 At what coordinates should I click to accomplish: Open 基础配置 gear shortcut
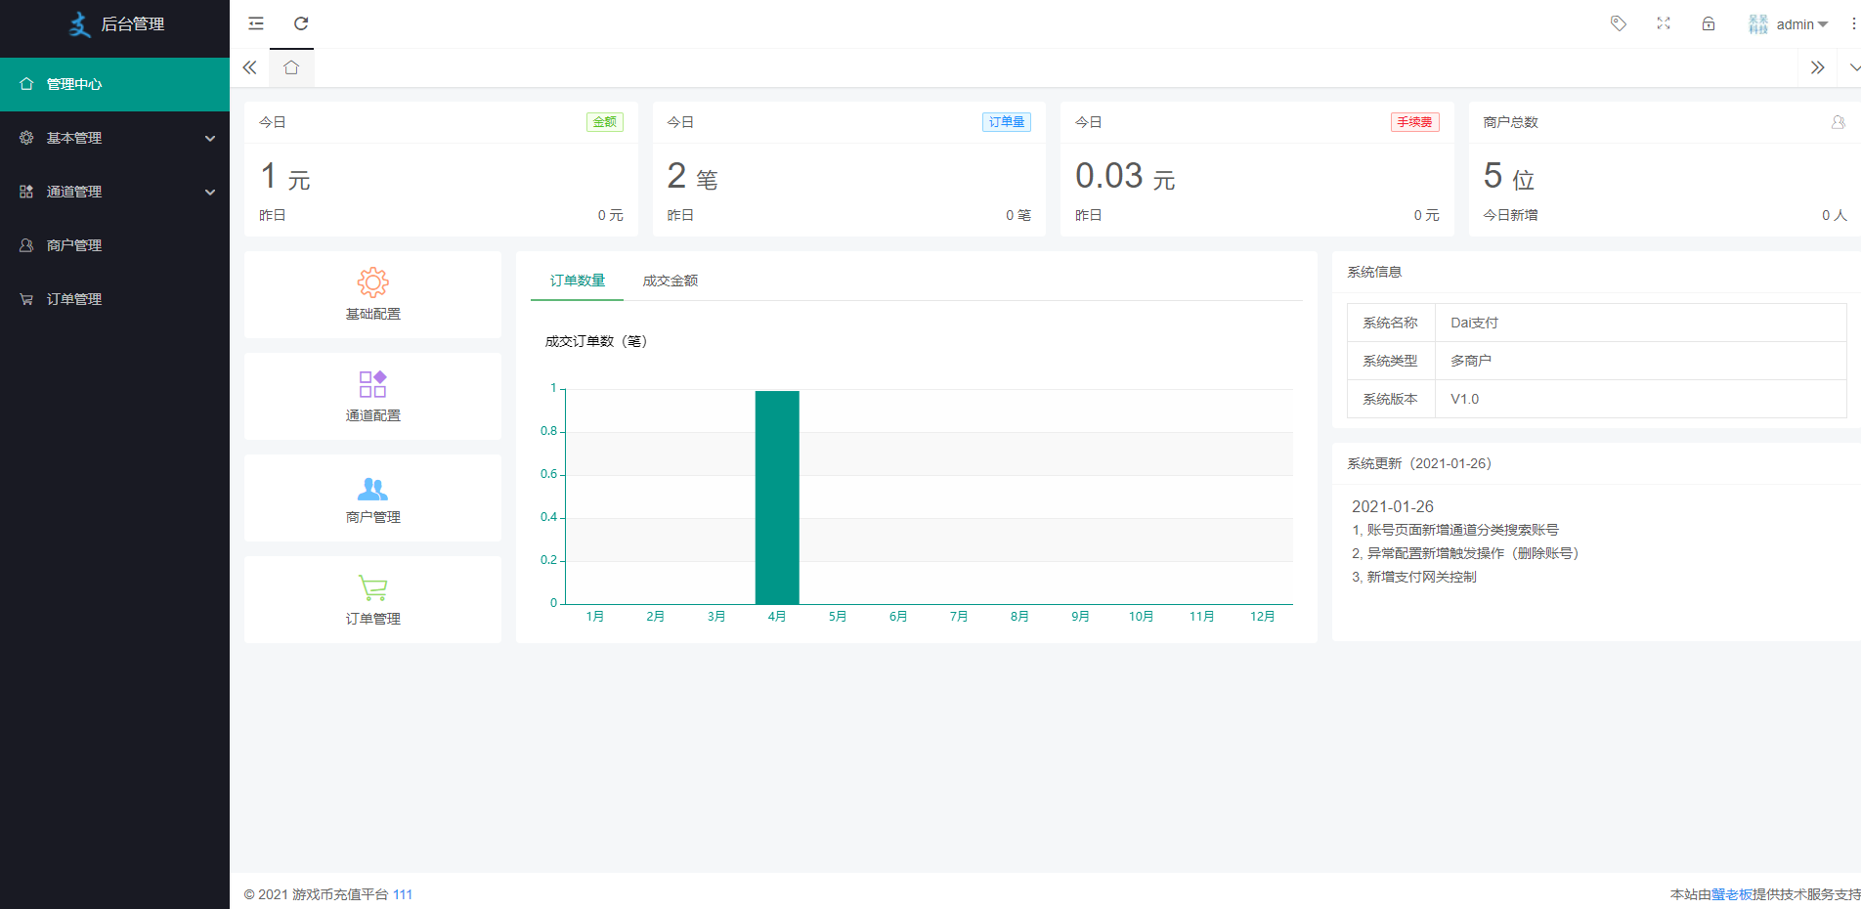pos(372,283)
